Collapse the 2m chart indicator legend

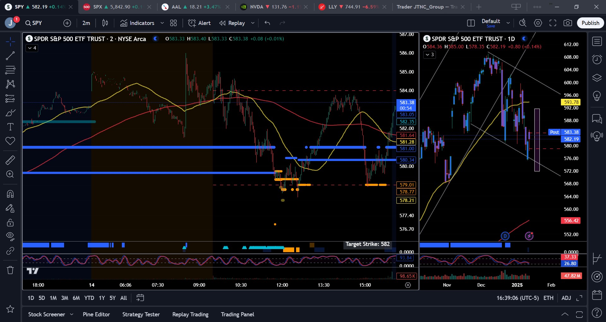pyautogui.click(x=32, y=48)
